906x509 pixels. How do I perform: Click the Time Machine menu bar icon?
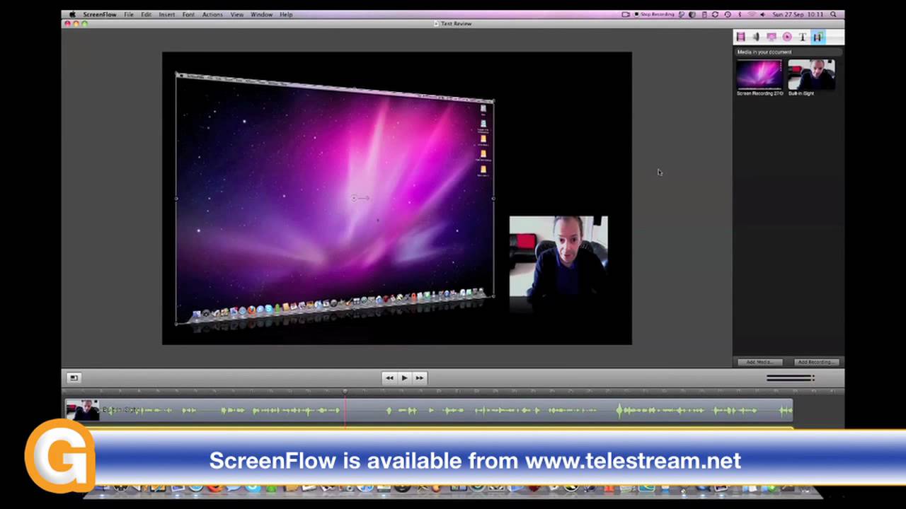[728, 14]
